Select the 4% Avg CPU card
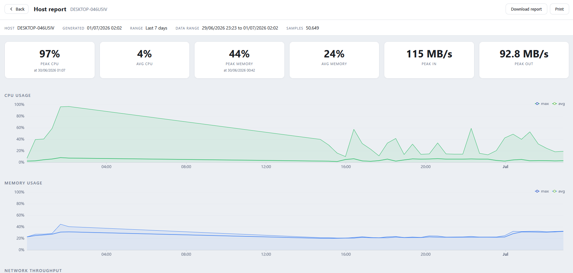The width and height of the screenshot is (573, 273). (x=144, y=60)
